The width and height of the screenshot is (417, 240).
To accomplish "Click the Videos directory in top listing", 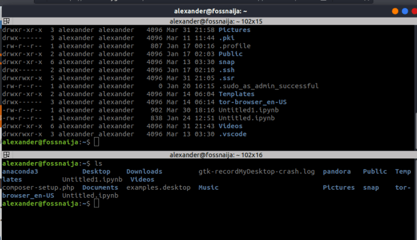I will (x=230, y=126).
